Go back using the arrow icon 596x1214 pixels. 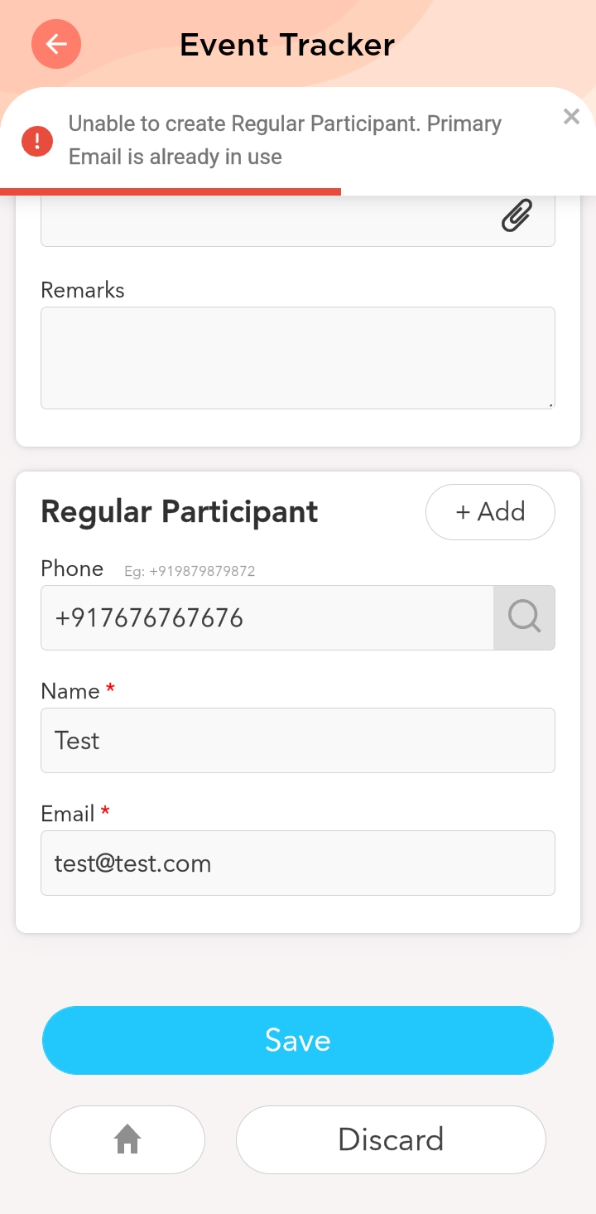pyautogui.click(x=56, y=44)
